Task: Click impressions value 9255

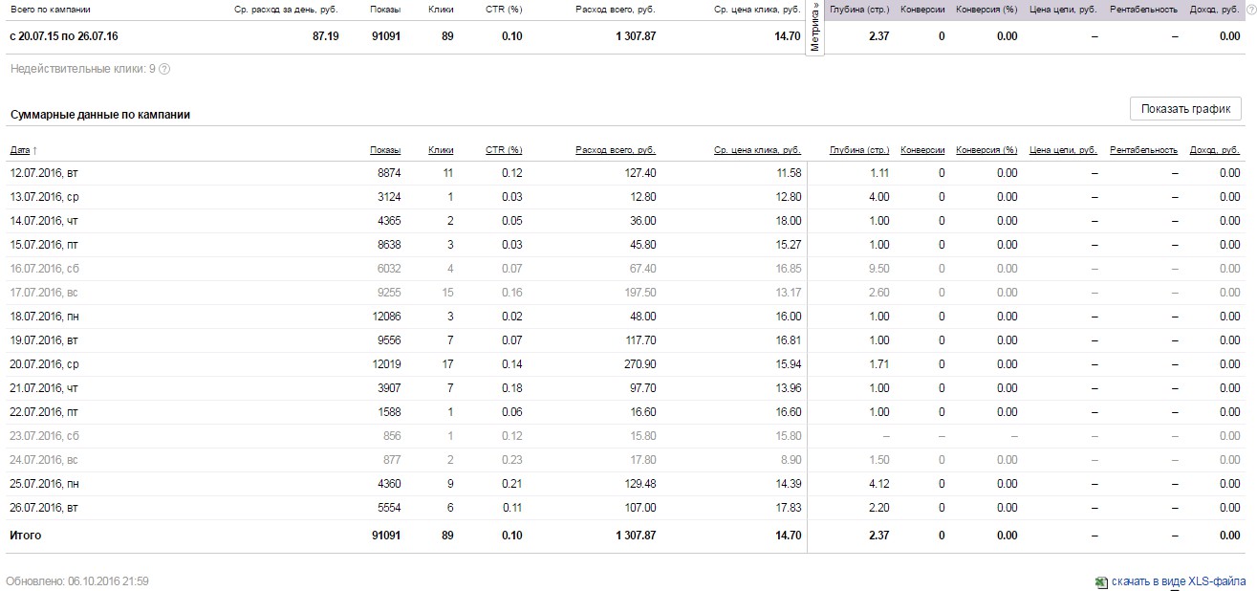Action: pos(389,293)
